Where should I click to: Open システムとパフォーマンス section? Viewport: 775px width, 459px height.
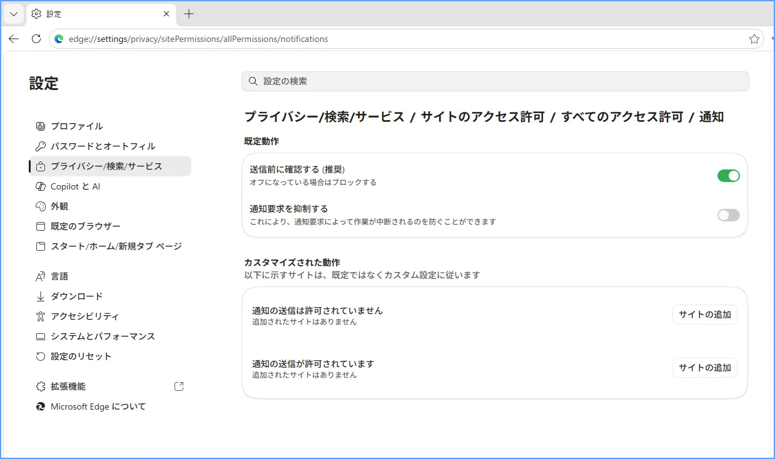click(x=110, y=336)
